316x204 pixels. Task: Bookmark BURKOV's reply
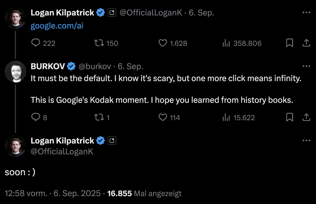click(x=290, y=117)
